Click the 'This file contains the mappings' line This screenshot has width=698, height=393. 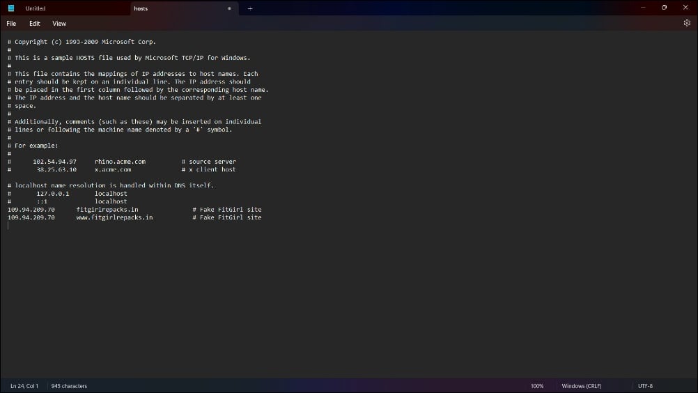tap(132, 74)
